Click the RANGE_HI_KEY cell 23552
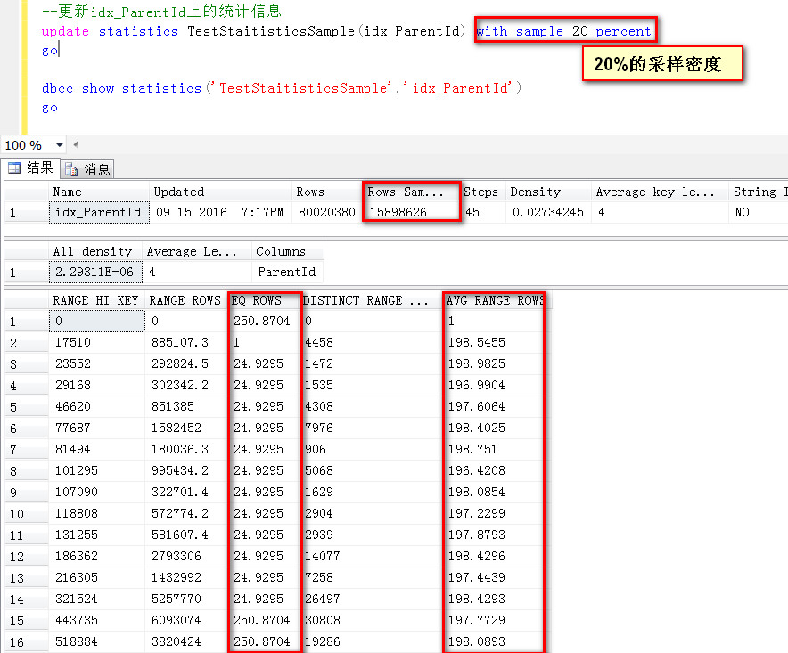 click(96, 363)
